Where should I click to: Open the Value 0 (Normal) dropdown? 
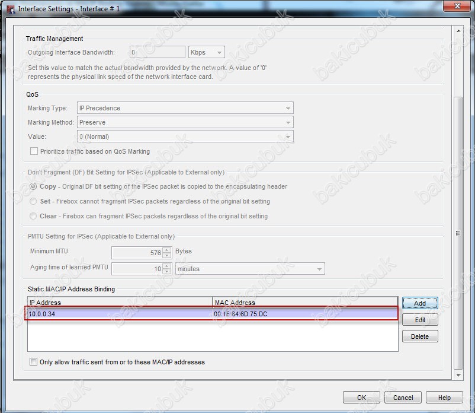185,136
